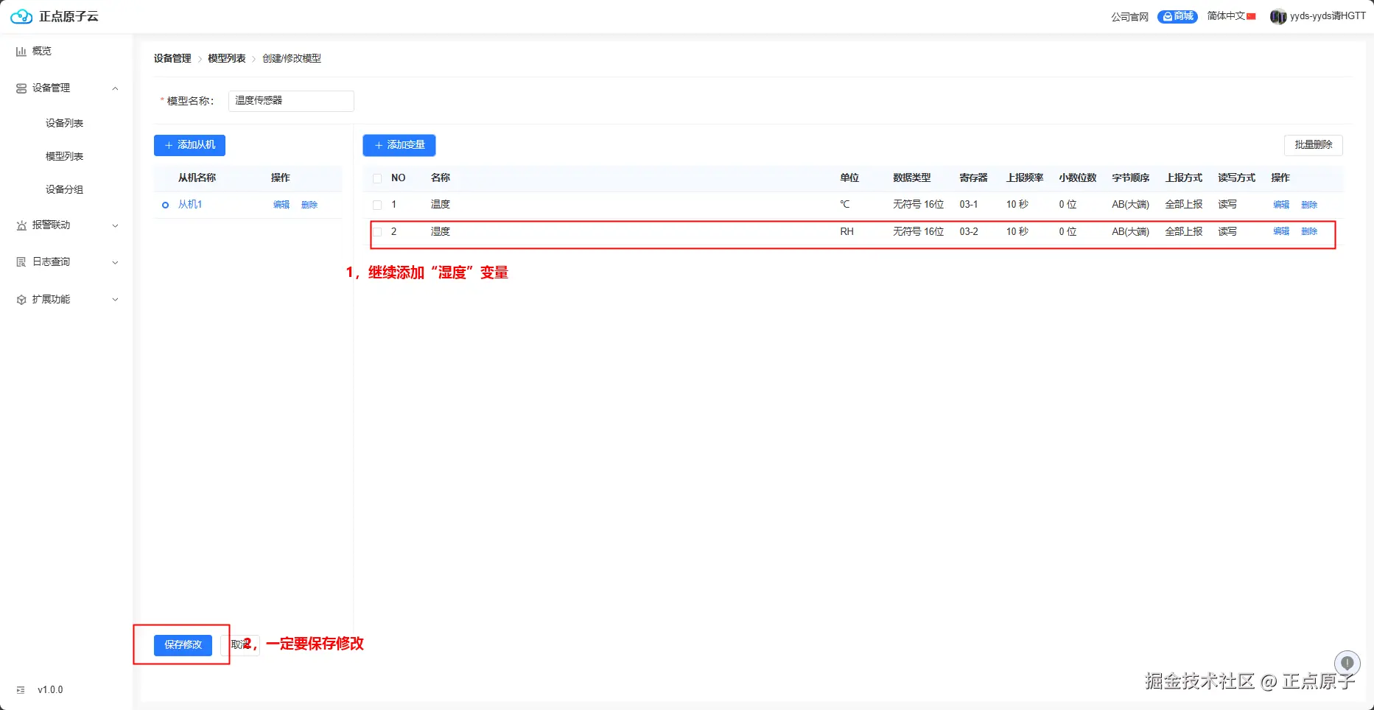Viewport: 1374px width, 710px height.
Task: Click the 取消 button
Action: pyautogui.click(x=240, y=645)
